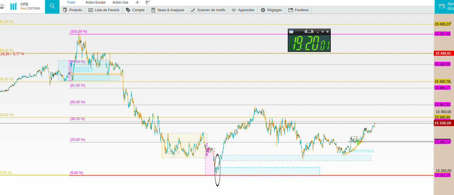The width and height of the screenshot is (454, 195).
Task: Open the Compte menu
Action: (x=135, y=10)
